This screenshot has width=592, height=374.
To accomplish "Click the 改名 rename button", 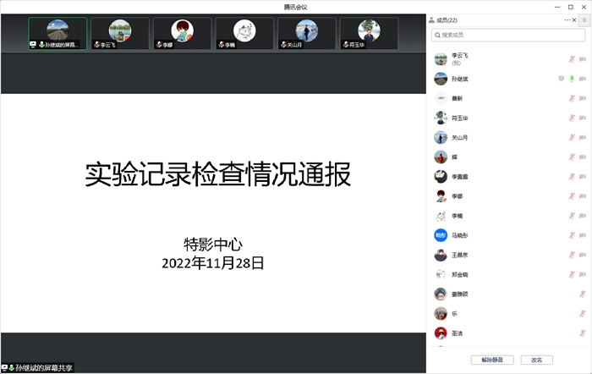I will [536, 360].
